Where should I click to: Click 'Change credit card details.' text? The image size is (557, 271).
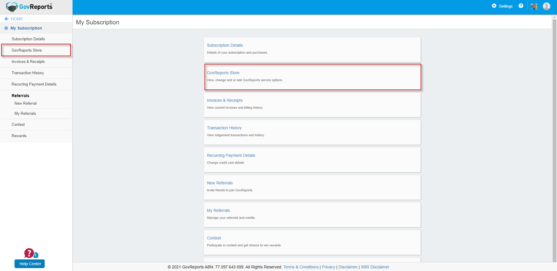pyautogui.click(x=226, y=163)
